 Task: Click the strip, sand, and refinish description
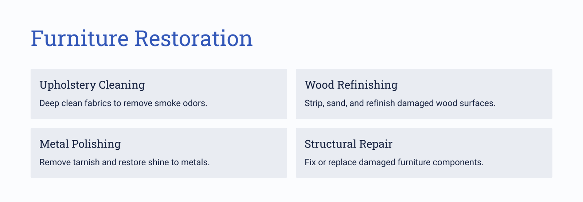click(400, 103)
